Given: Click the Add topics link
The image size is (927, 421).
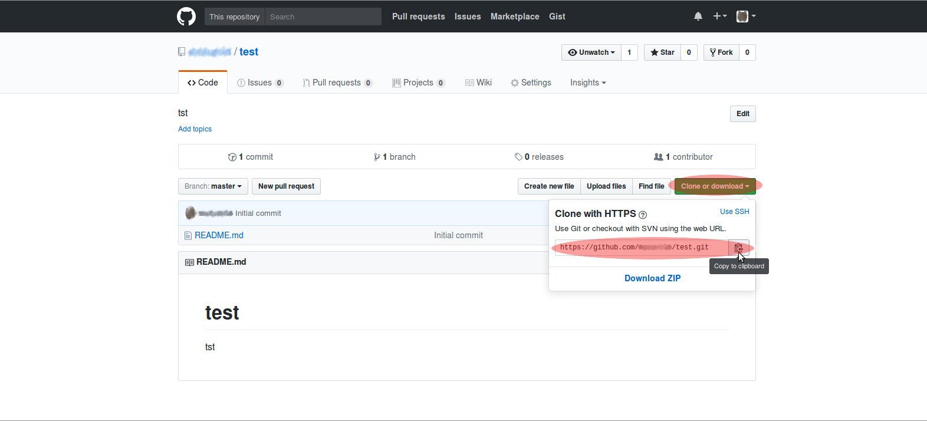Looking at the screenshot, I should 195,129.
